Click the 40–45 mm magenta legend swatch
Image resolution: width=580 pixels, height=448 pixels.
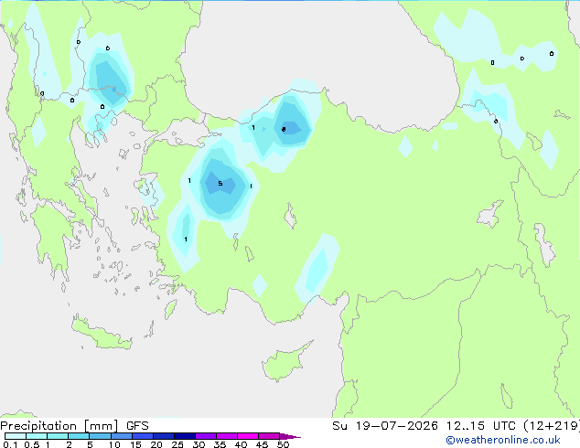pyautogui.click(x=248, y=436)
